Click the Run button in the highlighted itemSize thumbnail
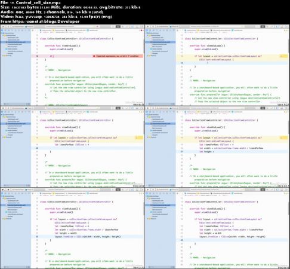This screenshot has width=290, height=269. click(x=3, y=189)
